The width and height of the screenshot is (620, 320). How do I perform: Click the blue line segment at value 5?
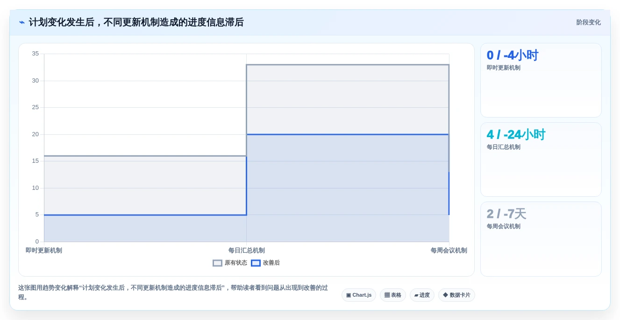pyautogui.click(x=145, y=215)
